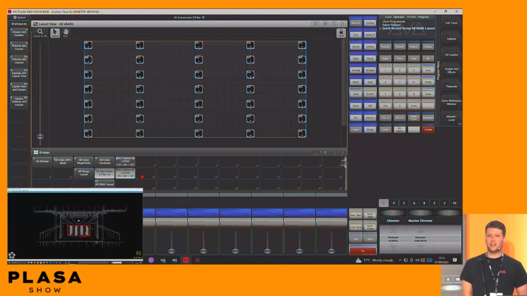Open the Fixtures and Layouts workspace
The image size is (527, 296).
point(19,61)
